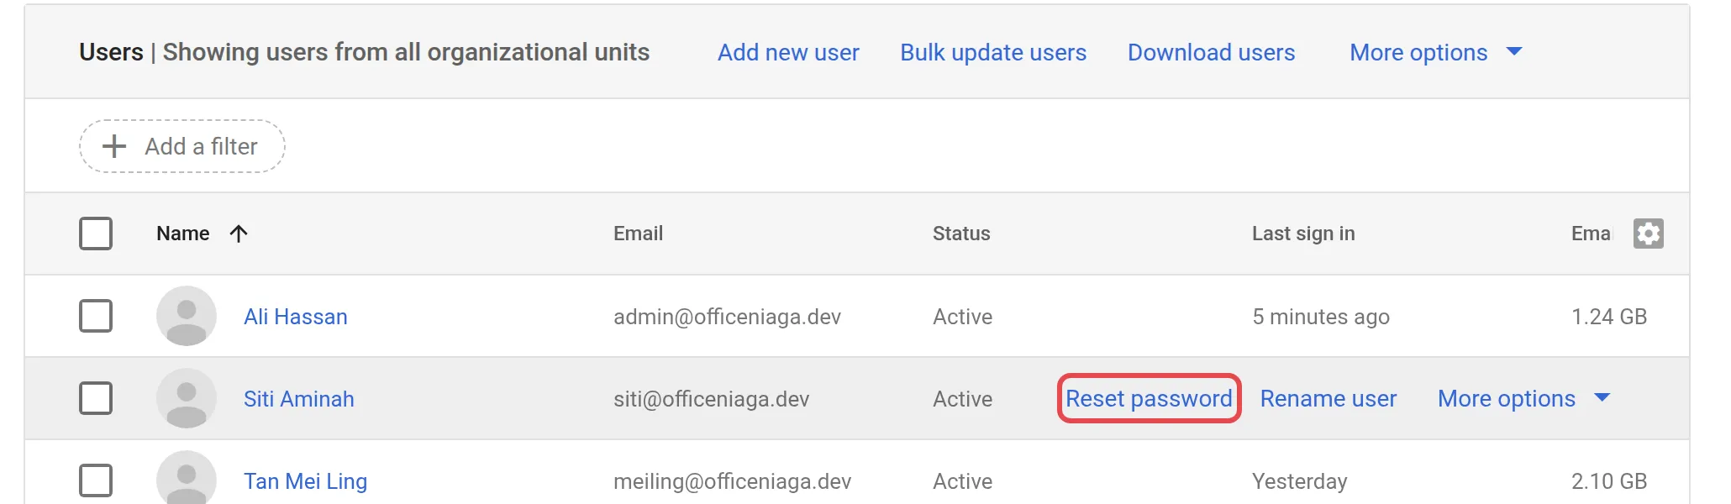Click Rename user on Siti's row
1731x504 pixels.
(x=1329, y=398)
